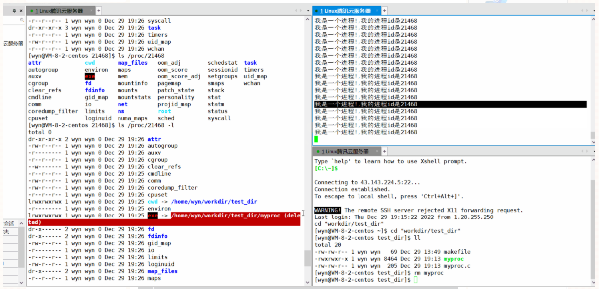Pin the session manager side panel

14,11
